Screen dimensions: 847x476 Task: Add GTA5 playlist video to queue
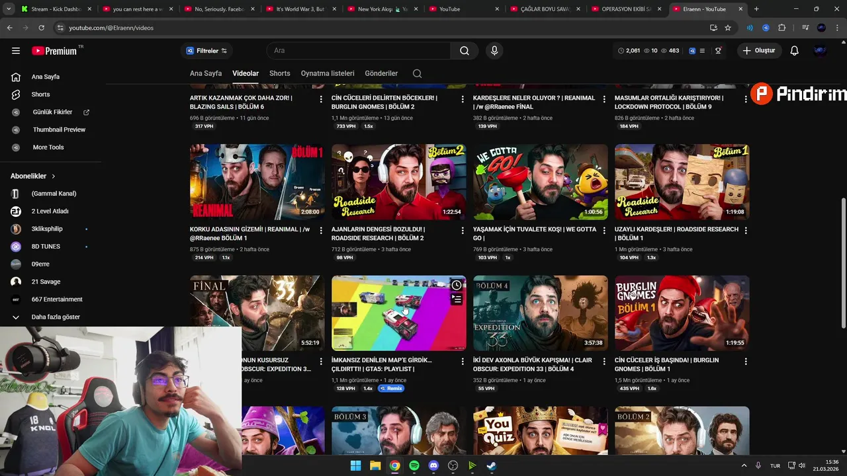pyautogui.click(x=457, y=299)
